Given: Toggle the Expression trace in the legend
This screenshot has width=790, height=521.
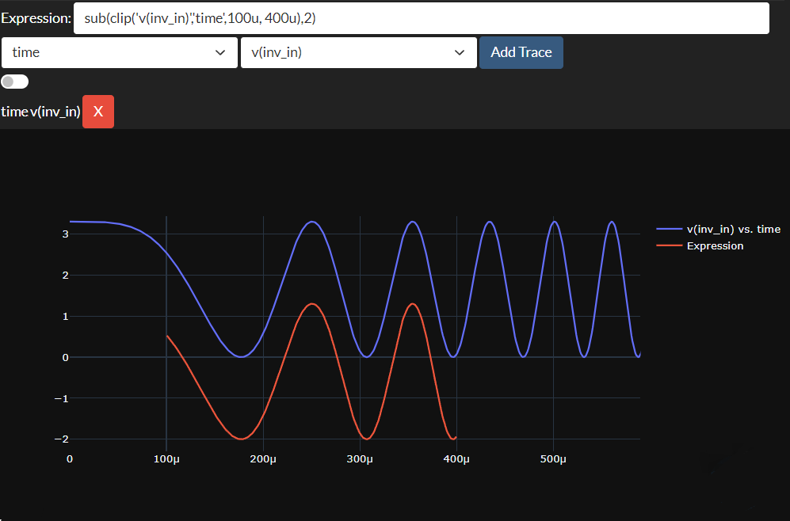Looking at the screenshot, I should click(715, 245).
